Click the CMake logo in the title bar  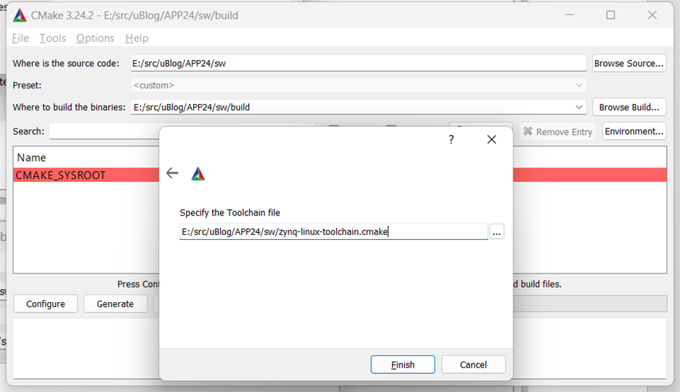click(20, 15)
